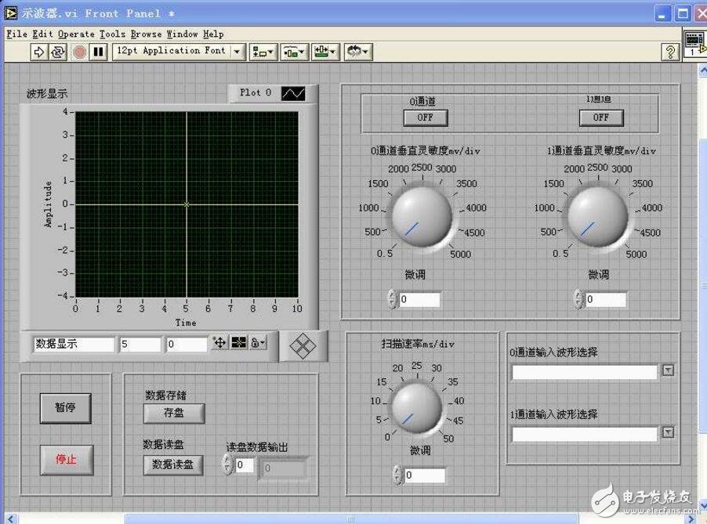Select the Pan tool in the graph palette
Viewport: 707px width, 524px height.
[219, 343]
